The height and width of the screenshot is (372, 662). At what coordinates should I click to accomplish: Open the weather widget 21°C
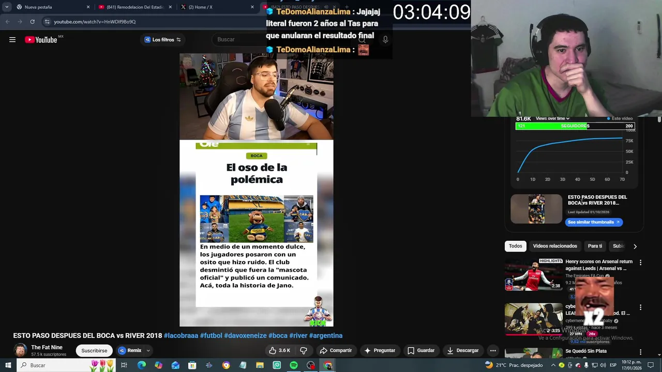coord(513,365)
